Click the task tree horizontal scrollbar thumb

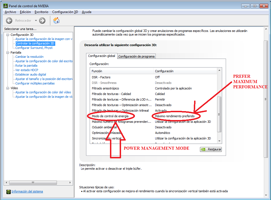(33, 182)
